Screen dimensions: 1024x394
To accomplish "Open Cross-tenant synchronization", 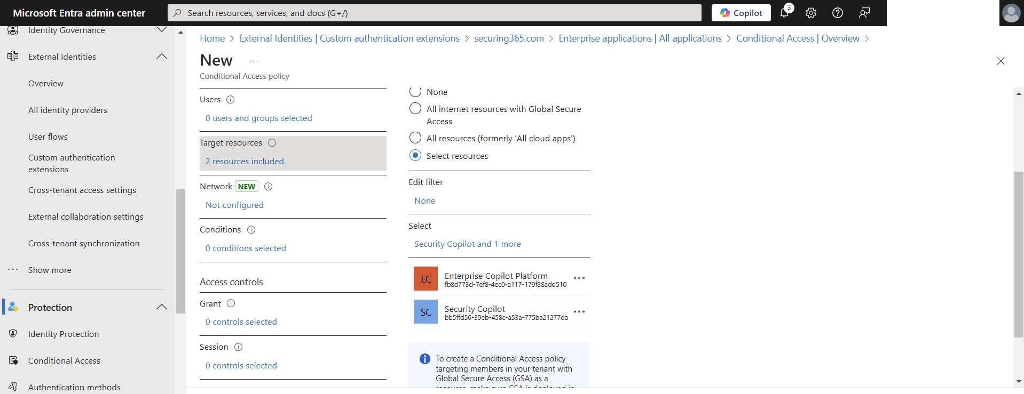I will (84, 244).
